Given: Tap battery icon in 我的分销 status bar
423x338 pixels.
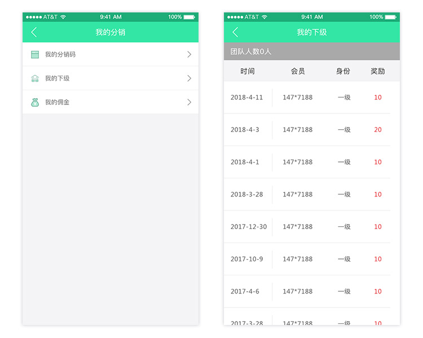Looking at the screenshot, I should (x=189, y=17).
